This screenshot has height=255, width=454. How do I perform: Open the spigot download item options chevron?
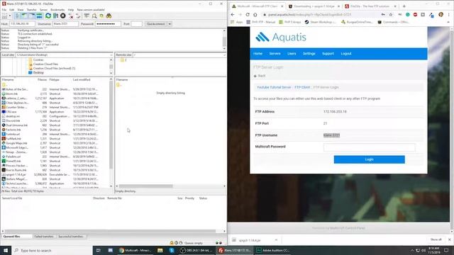pos(276,240)
